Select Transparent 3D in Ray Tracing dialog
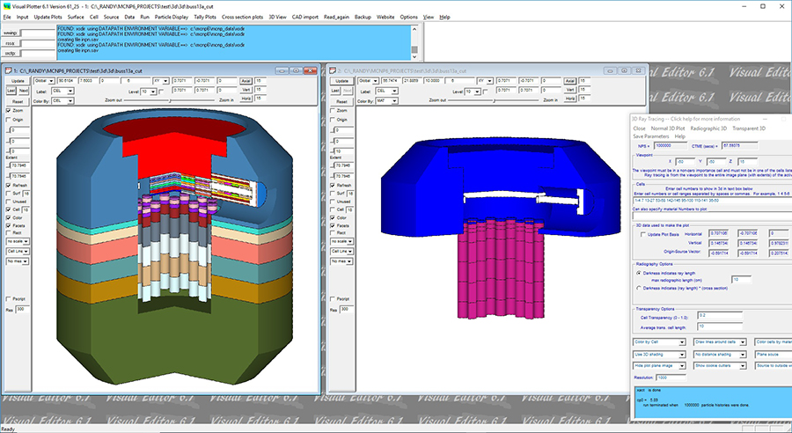 [x=749, y=128]
